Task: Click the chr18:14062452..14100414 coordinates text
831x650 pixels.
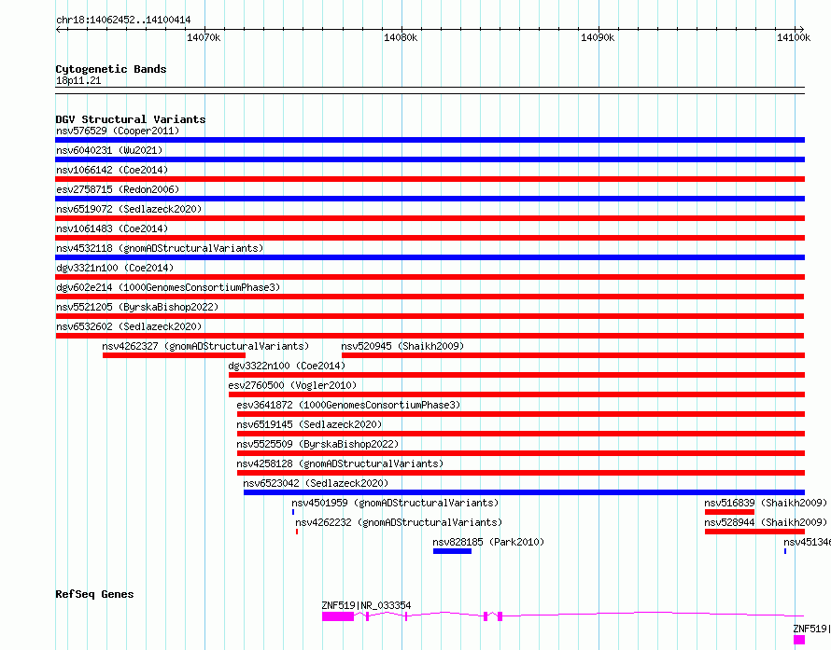Action: [123, 21]
